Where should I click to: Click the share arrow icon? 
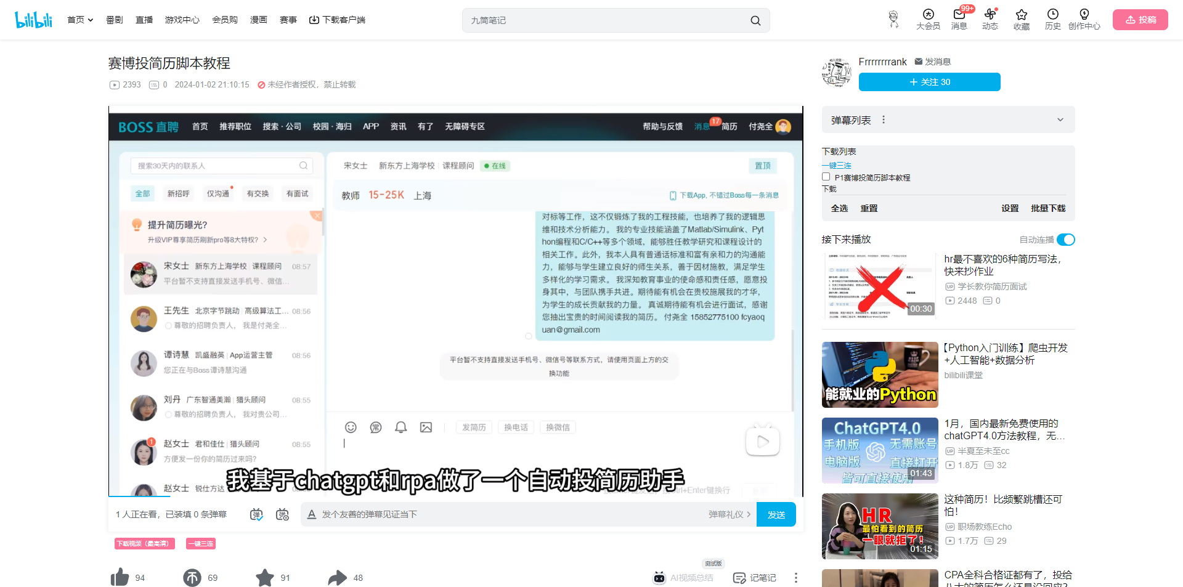click(x=337, y=577)
